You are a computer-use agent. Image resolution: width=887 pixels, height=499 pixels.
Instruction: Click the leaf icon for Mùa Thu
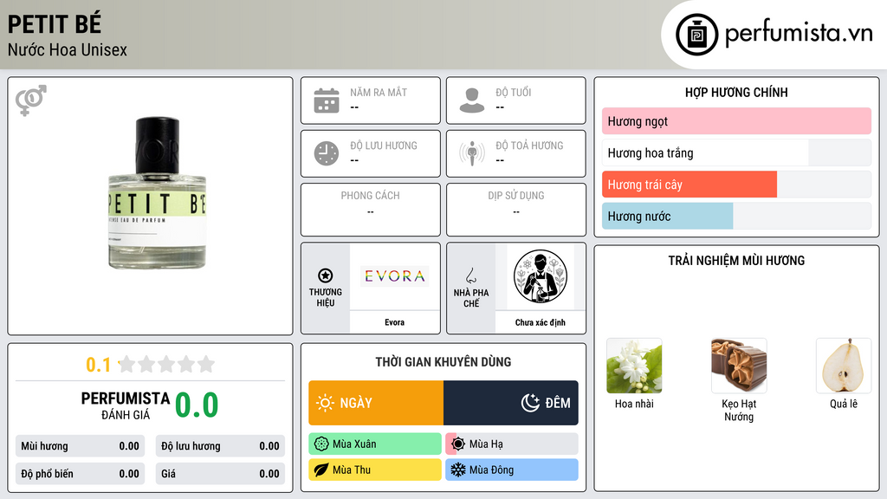321,470
